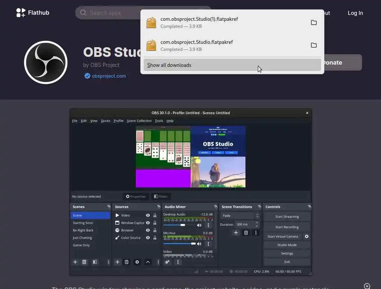Click the Sources dock pop-out icon in OBS image
Image resolution: width=381 pixels, height=289 pixels.
(159, 207)
